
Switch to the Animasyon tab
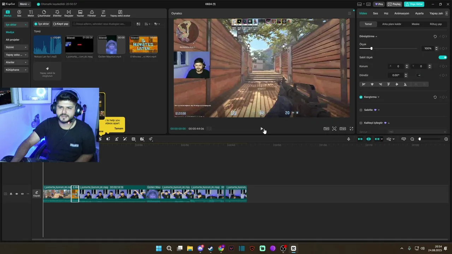tap(402, 13)
